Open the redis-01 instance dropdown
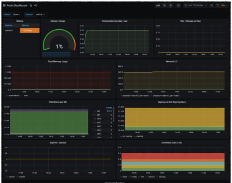The width and height of the screenshot is (232, 183). point(40,14)
